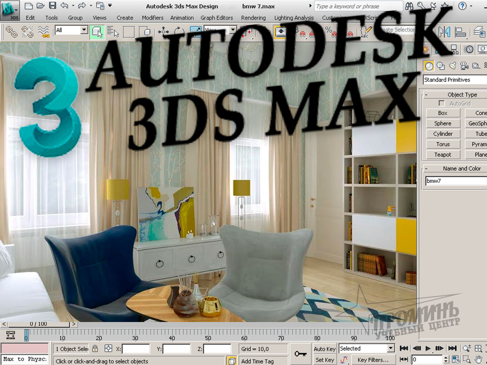
Task: Open the Lighting Analysis menu
Action: tap(294, 17)
